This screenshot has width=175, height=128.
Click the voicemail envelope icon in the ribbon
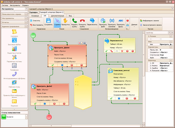pos(128,25)
